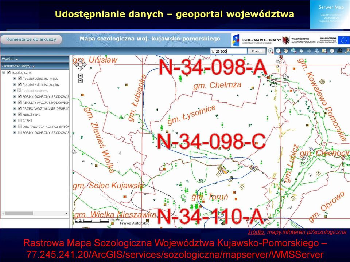The width and height of the screenshot is (350, 262).
Task: Click the N-34-110-A sheet label
Action: click(210, 216)
